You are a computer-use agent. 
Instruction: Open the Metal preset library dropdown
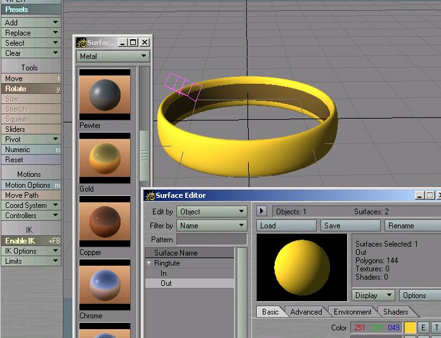(112, 56)
